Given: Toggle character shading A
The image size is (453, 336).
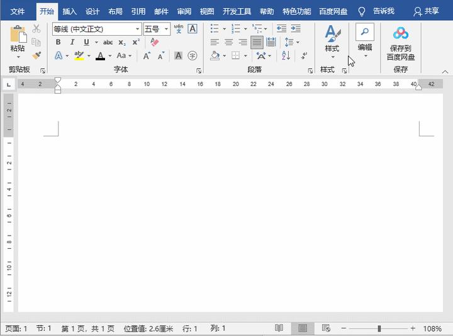Looking at the screenshot, I should pyautogui.click(x=178, y=55).
